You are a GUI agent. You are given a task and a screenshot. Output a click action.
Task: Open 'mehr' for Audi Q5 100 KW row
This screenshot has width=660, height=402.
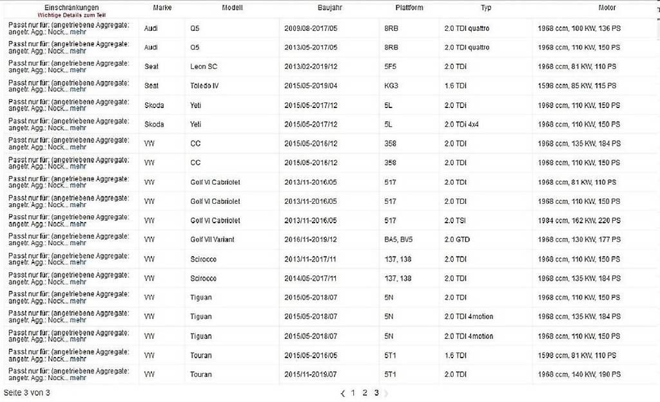pyautogui.click(x=78, y=32)
